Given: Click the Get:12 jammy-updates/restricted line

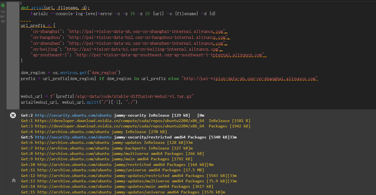Looking at the screenshot, I should (129, 176).
